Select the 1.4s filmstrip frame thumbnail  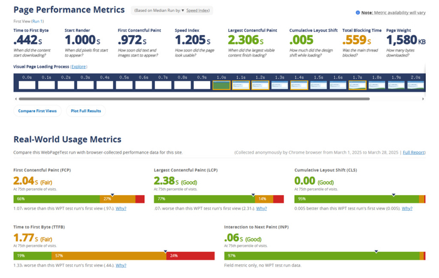[299, 85]
